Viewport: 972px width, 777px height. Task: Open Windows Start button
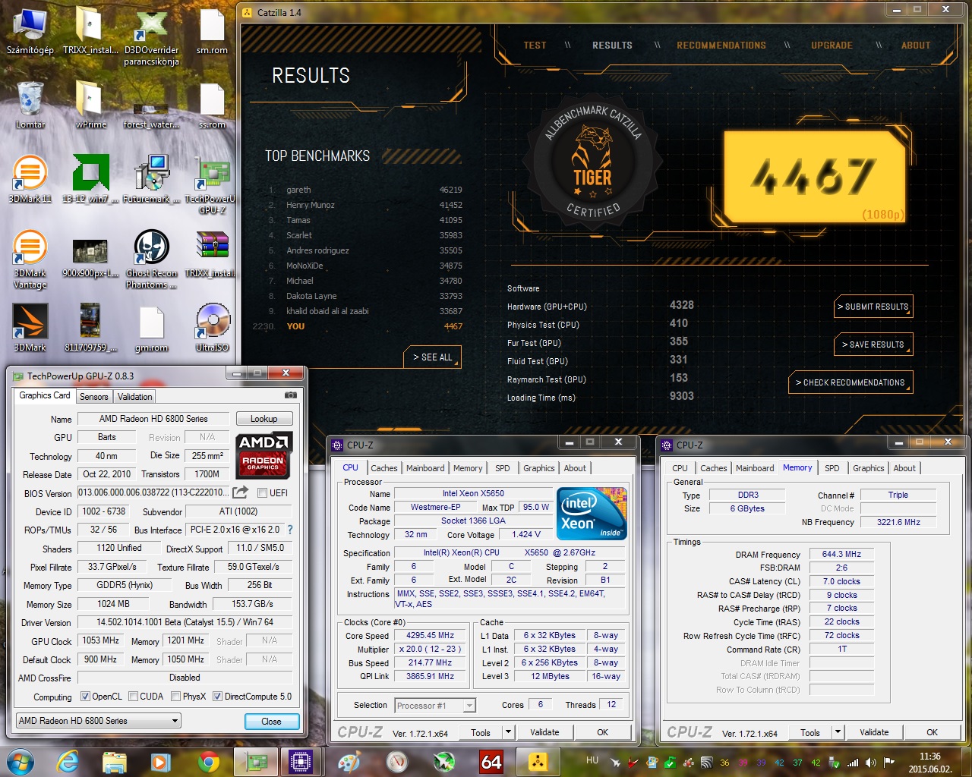[x=20, y=761]
